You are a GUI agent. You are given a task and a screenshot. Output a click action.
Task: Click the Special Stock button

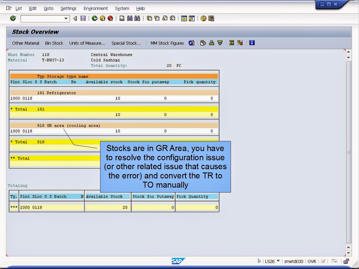click(x=126, y=43)
